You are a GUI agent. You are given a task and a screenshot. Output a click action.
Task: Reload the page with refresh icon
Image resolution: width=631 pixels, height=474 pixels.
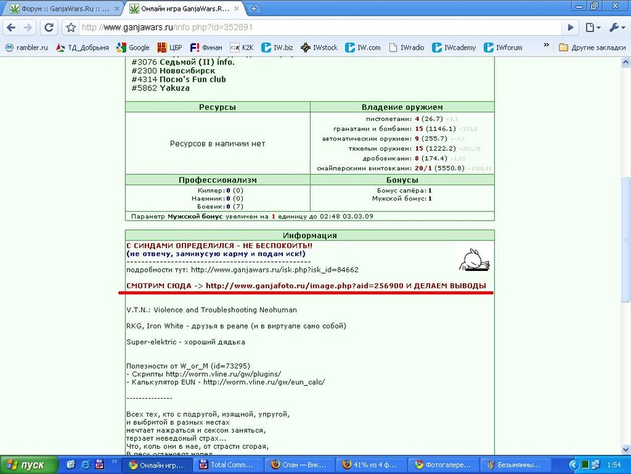(49, 27)
